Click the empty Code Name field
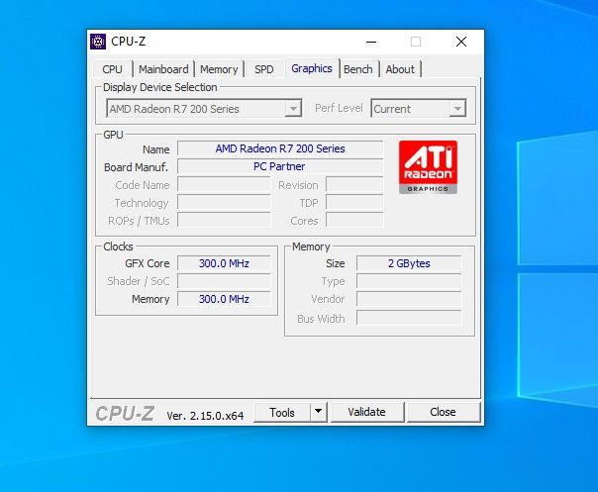Image resolution: width=598 pixels, height=492 pixels. coord(224,184)
